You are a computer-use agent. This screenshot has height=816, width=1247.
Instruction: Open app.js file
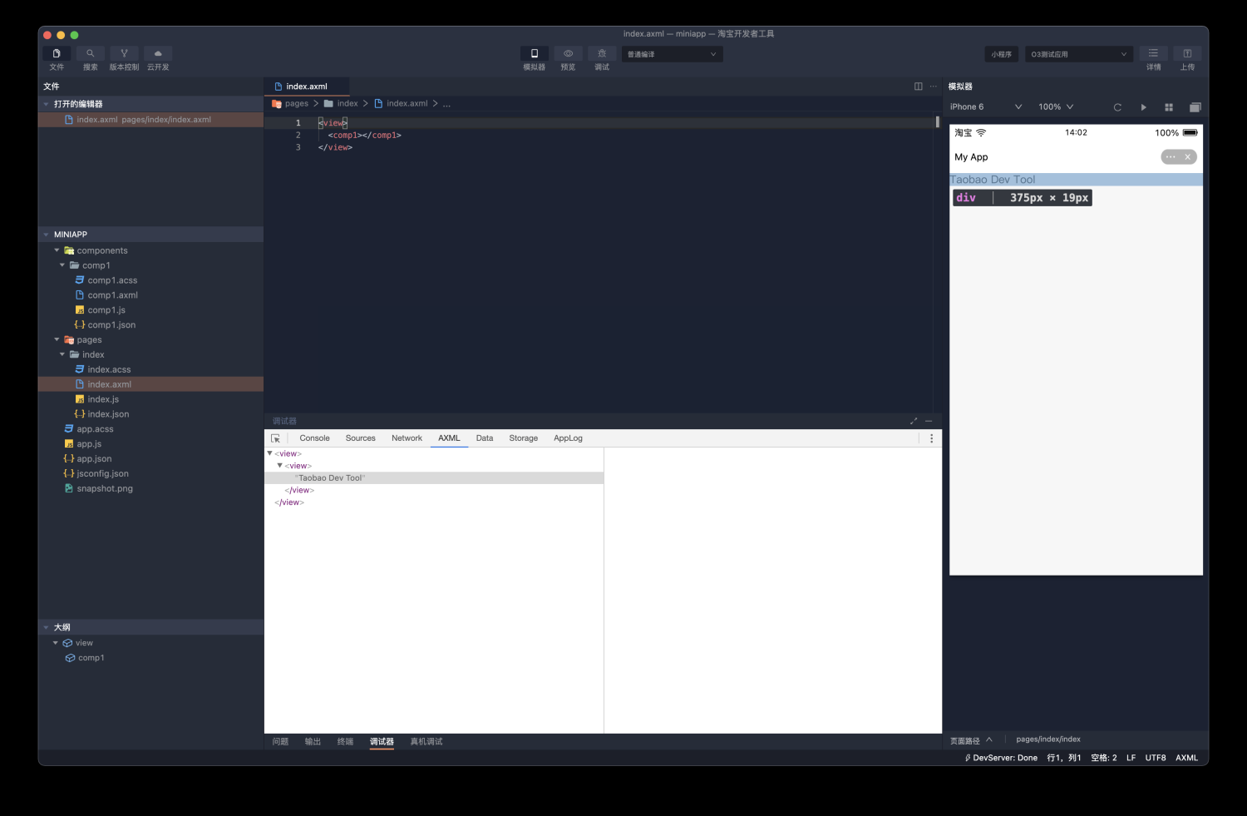click(x=89, y=444)
